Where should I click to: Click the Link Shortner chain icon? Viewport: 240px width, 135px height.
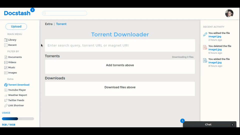6,105
